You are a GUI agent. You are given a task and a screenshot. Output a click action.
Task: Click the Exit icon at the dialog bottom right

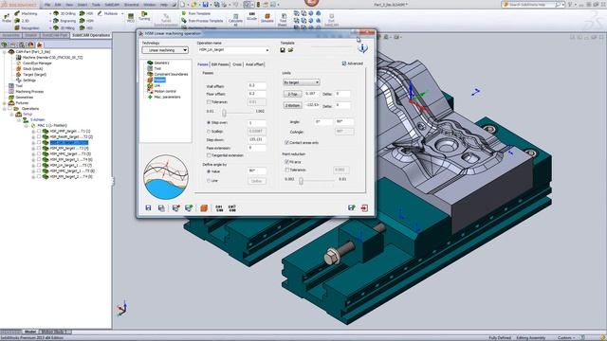coord(364,208)
